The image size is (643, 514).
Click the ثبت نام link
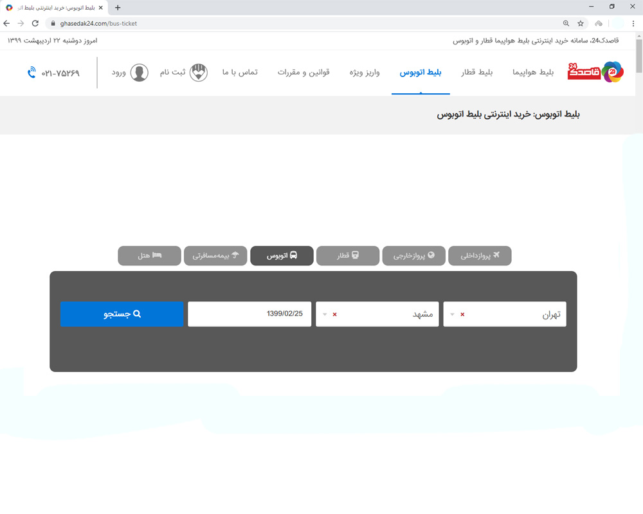(x=172, y=73)
